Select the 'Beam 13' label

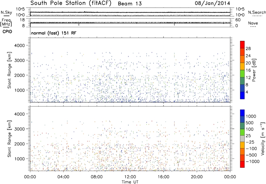click(x=130, y=4)
